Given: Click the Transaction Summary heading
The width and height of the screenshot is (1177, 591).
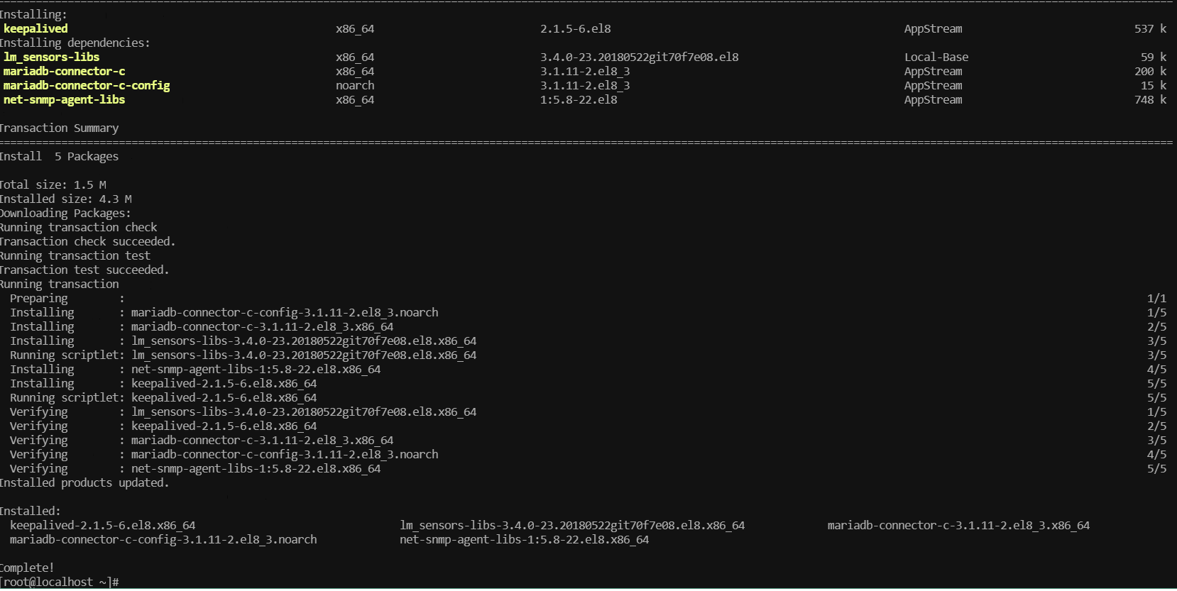Looking at the screenshot, I should [x=59, y=128].
